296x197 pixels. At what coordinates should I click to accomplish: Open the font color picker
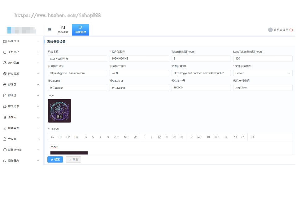pos(116,137)
